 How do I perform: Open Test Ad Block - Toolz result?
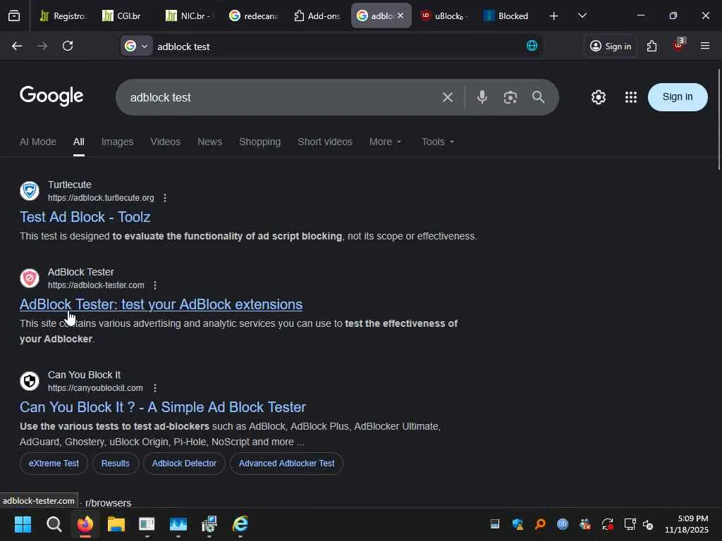click(85, 217)
